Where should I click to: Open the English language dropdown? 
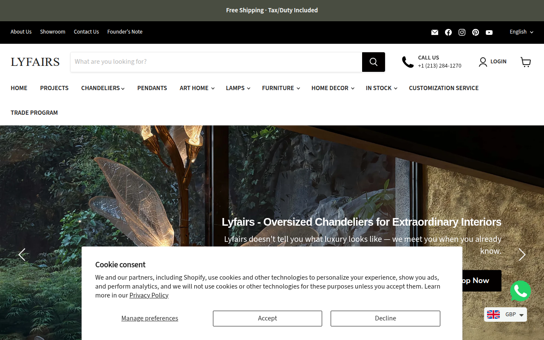pyautogui.click(x=521, y=32)
